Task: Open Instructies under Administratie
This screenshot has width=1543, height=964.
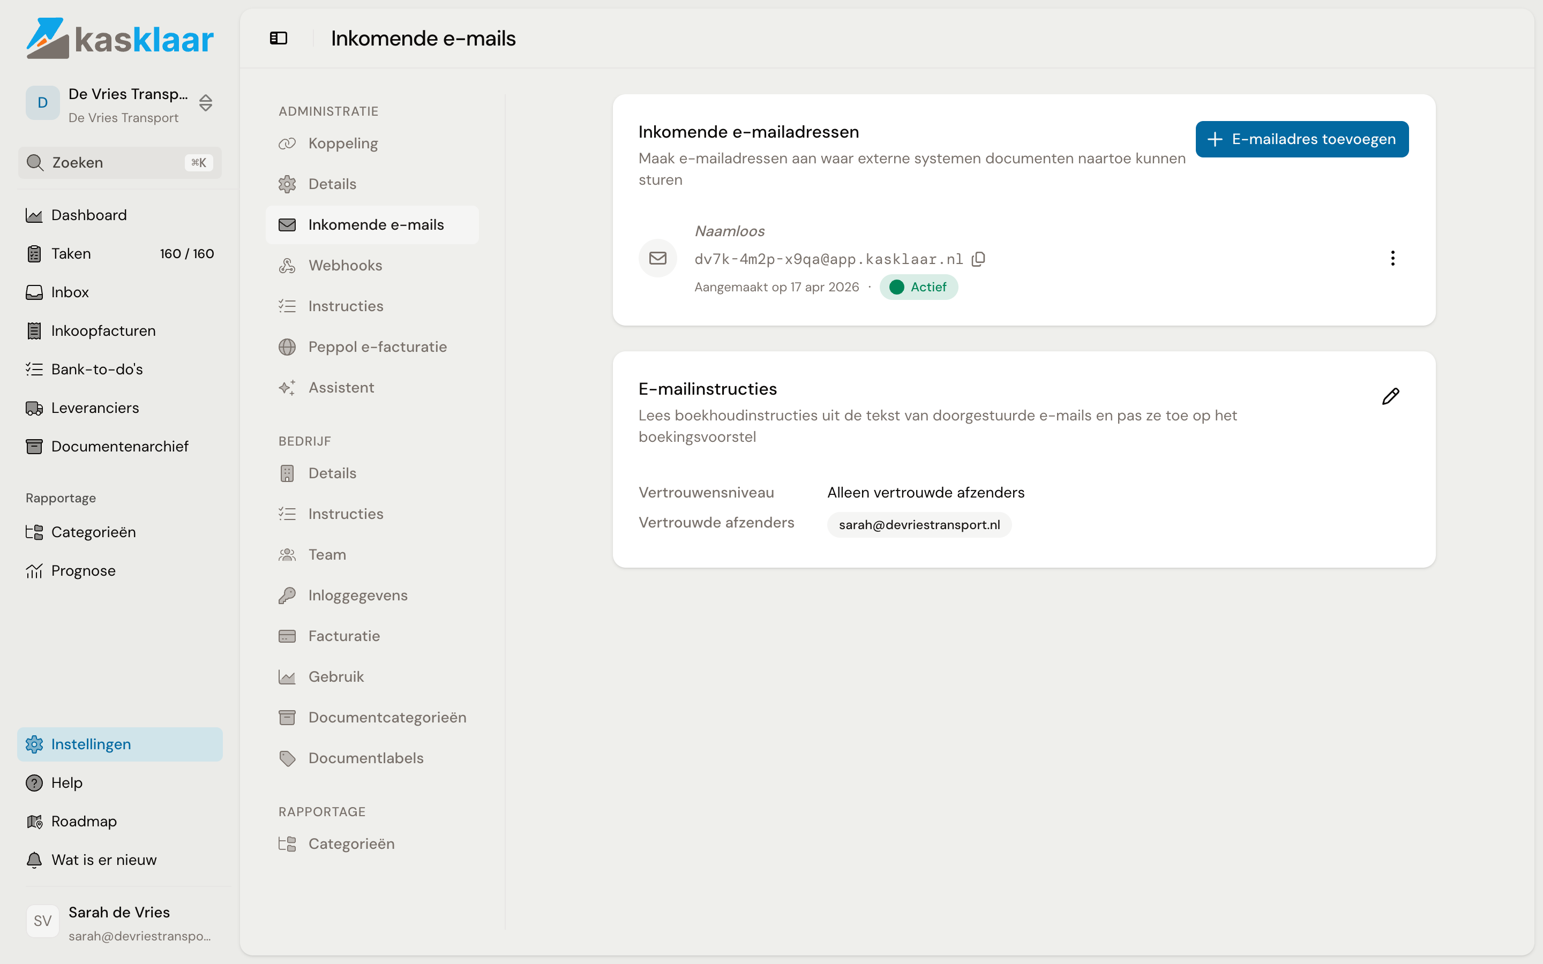Action: click(x=372, y=306)
